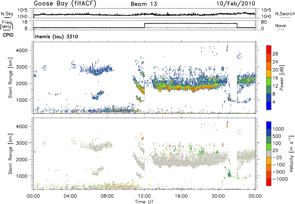Viewport: 295px width, 204px height.
Task: Pick the red top segment of Power colorbar
Action: [x=269, y=50]
